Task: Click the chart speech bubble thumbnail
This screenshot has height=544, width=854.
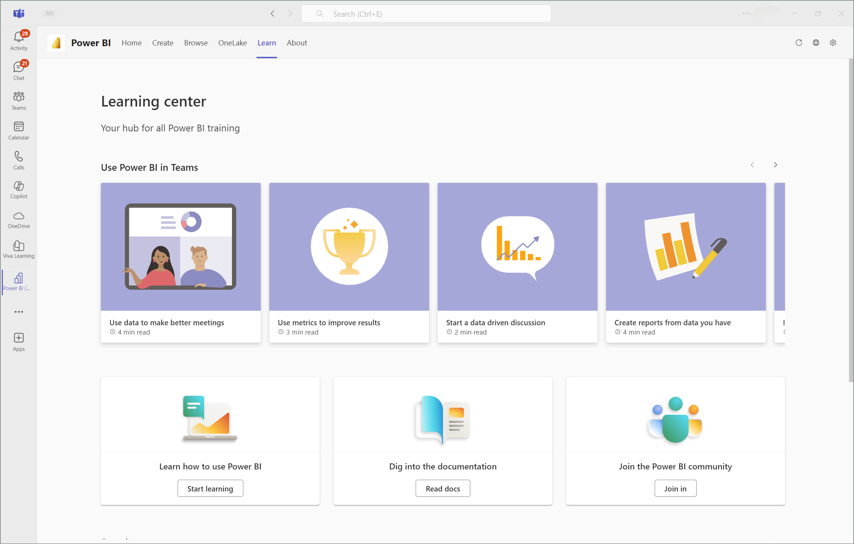Action: tap(518, 247)
